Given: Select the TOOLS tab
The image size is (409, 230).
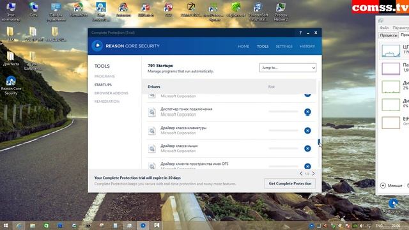Looking at the screenshot, I should point(263,47).
